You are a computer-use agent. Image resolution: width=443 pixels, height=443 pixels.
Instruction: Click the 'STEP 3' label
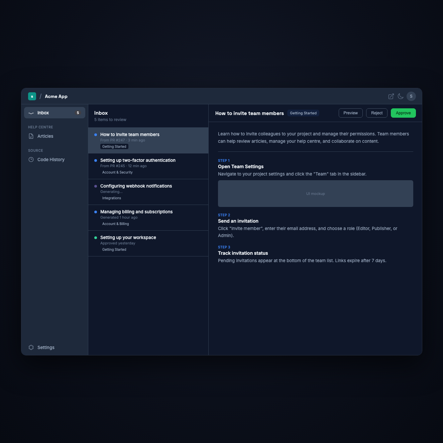[224, 247]
